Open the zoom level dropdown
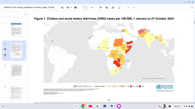The height and width of the screenshot is (109, 195). [69, 7]
